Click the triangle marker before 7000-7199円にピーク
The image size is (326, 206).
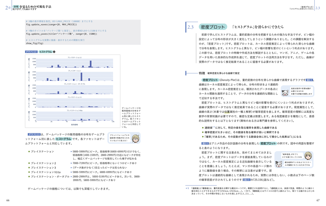[x=71, y=163]
